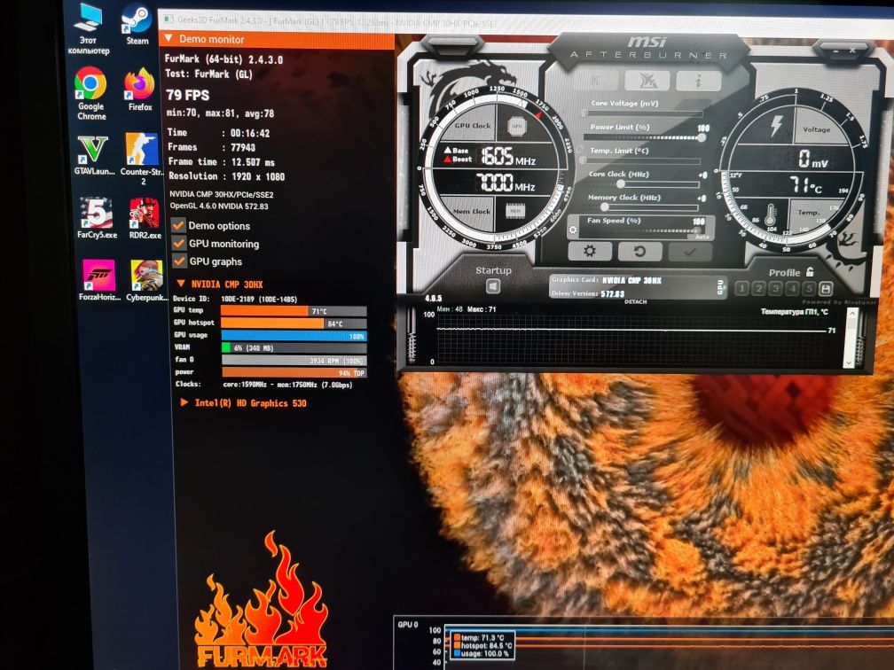Image resolution: width=894 pixels, height=670 pixels.
Task: Click the thermometer icon in temperature gauge
Action: point(770,215)
